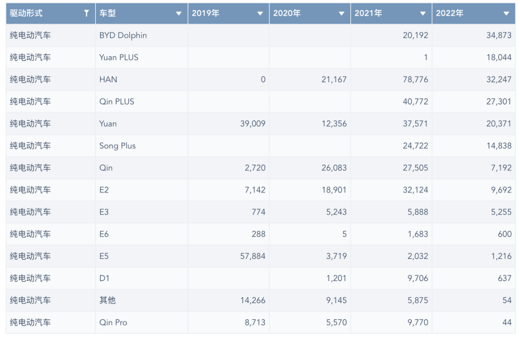Click the value 20,192 for BYD Dolphin
The image size is (520, 337).
(416, 35)
